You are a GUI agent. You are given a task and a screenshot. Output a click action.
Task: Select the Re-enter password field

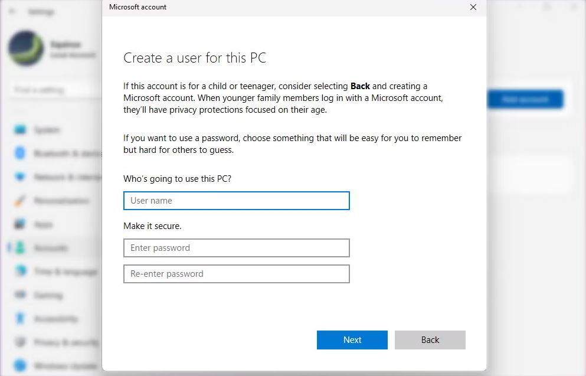[x=236, y=274]
